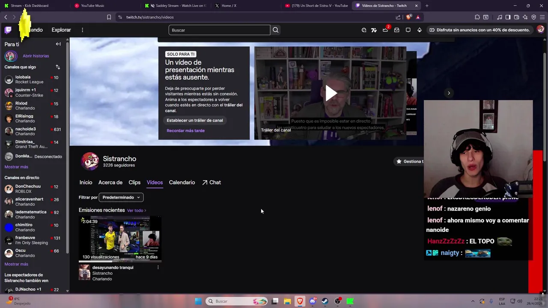
Task: Click Recordar más tarde link
Action: (186, 130)
